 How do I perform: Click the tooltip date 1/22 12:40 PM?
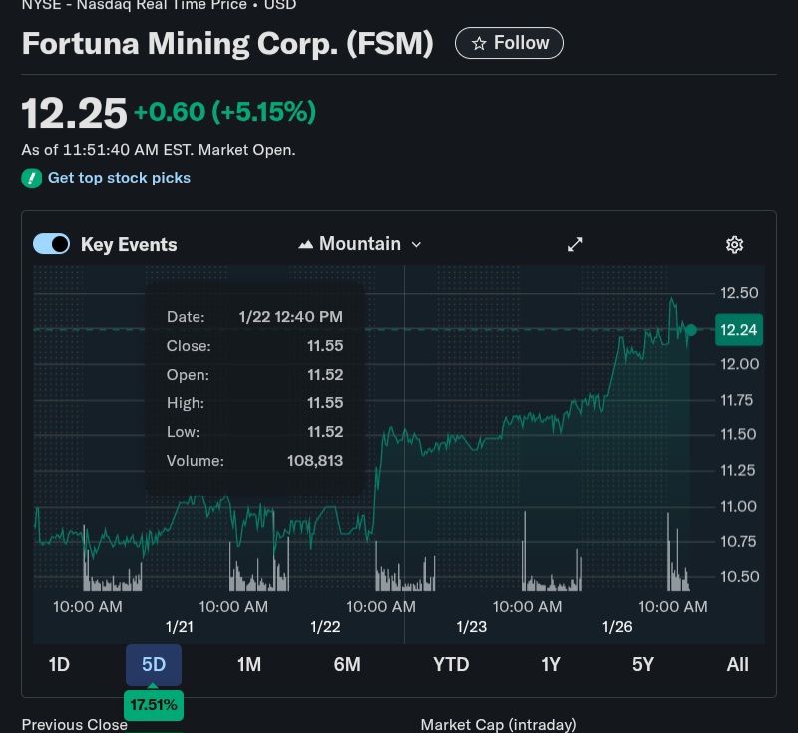(291, 317)
